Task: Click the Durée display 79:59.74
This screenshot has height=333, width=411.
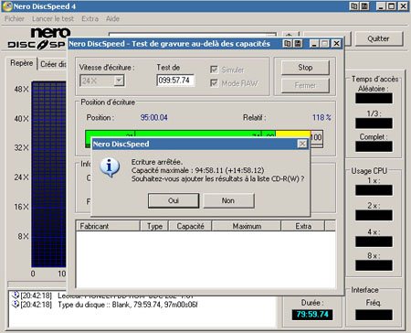Action: [x=312, y=315]
